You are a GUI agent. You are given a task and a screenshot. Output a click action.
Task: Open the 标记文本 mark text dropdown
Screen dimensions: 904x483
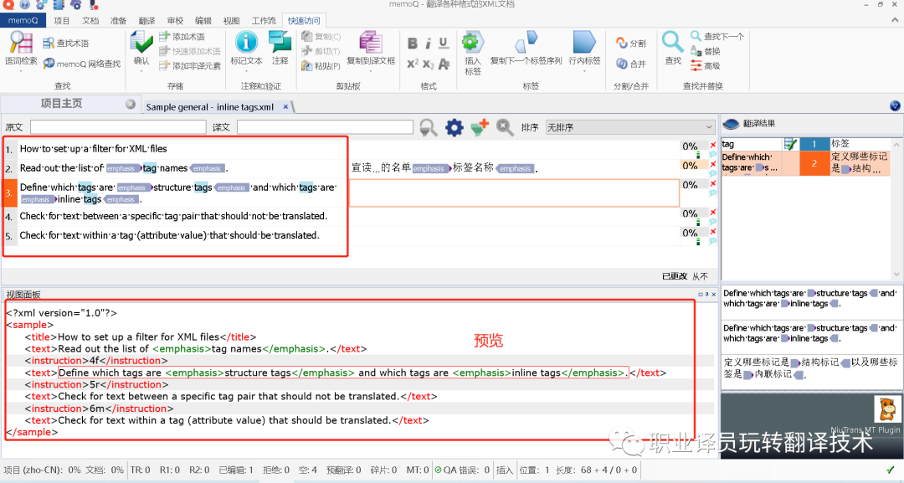[x=246, y=71]
